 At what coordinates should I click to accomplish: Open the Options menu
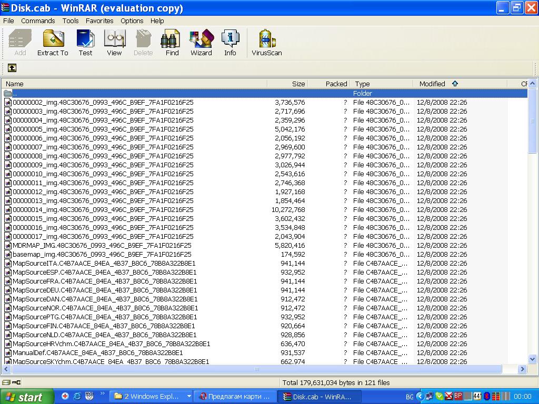(x=132, y=21)
